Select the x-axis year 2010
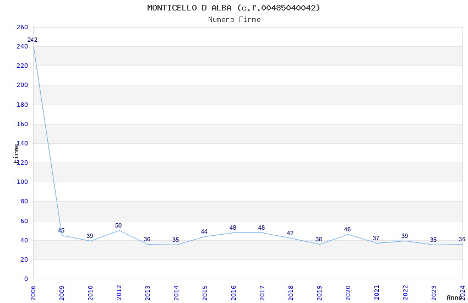The height and width of the screenshot is (303, 468). tap(90, 293)
